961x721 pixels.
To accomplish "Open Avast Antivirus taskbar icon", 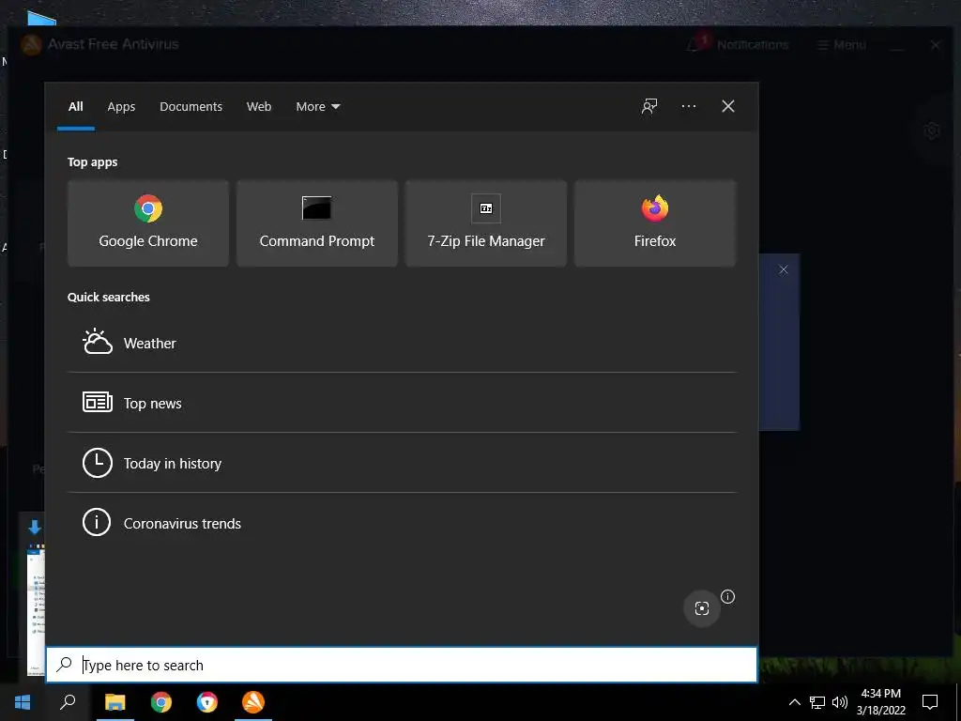I will tap(253, 702).
